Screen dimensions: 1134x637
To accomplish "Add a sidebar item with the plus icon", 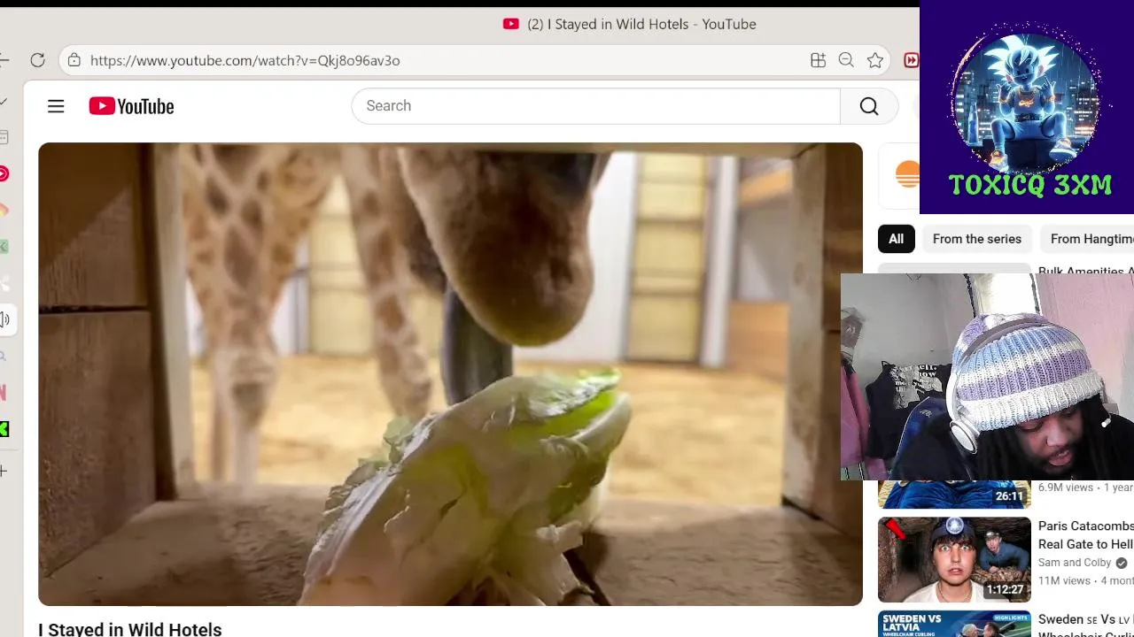I will 4,471.
